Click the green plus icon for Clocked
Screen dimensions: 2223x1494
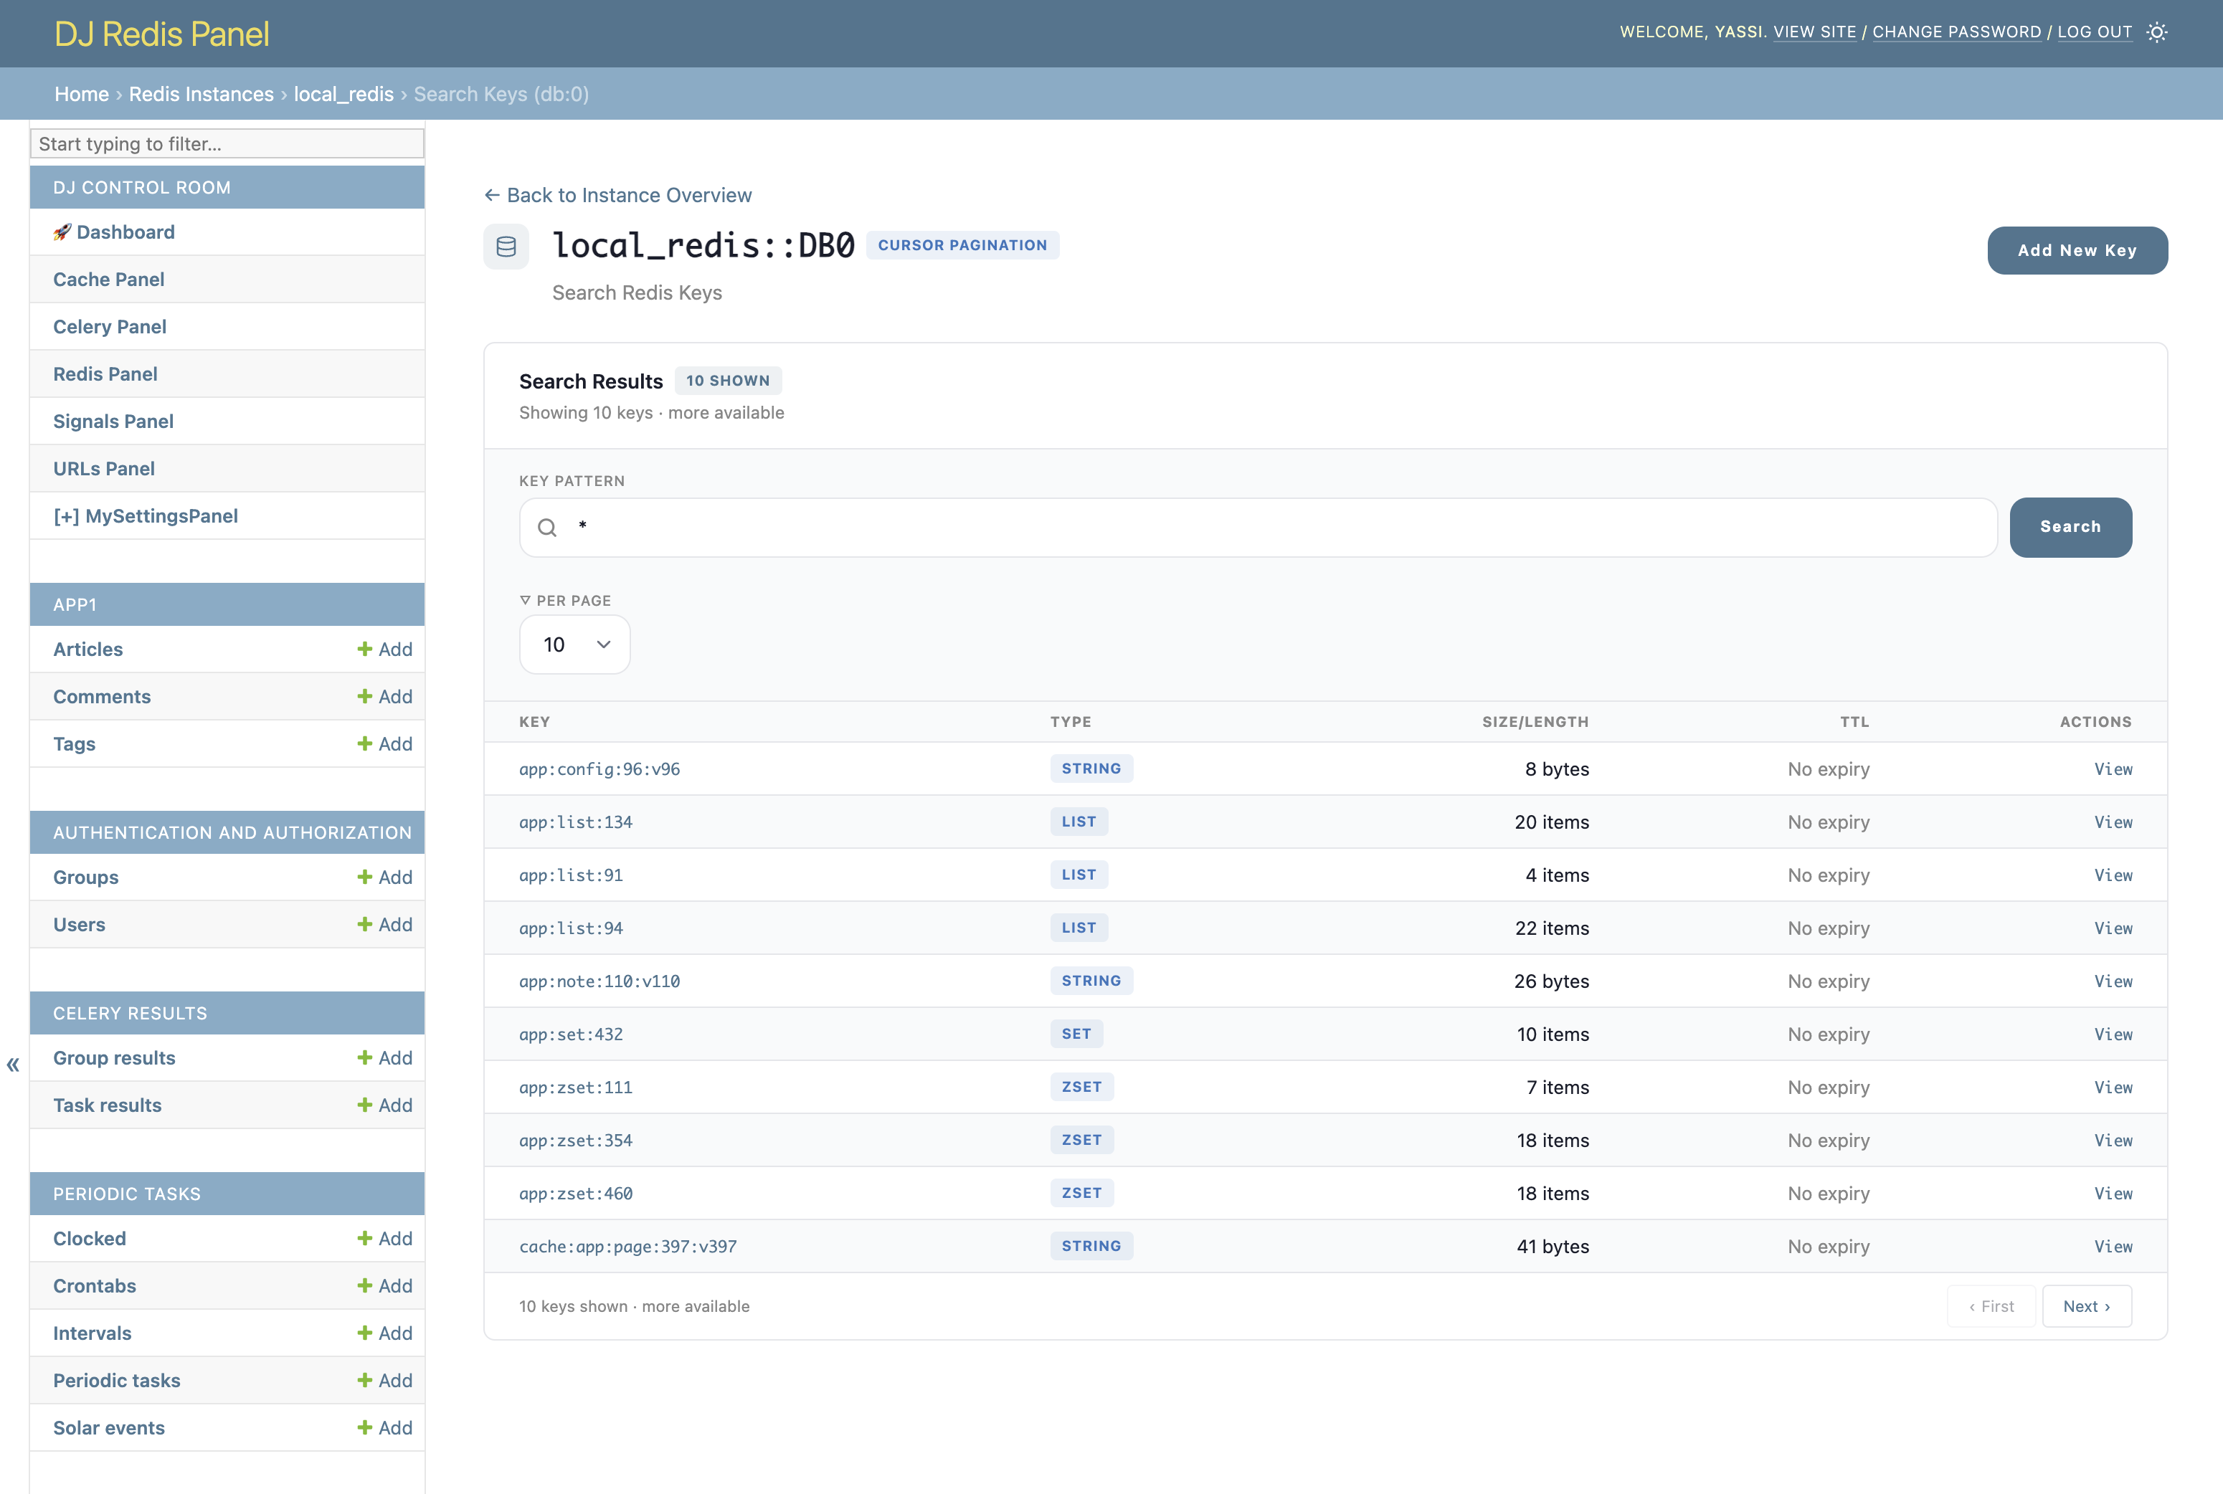pos(364,1237)
